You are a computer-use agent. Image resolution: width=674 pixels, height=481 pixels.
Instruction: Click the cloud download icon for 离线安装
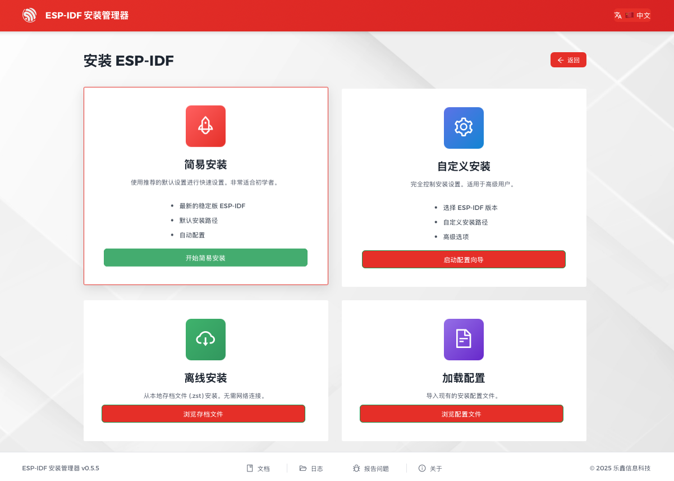click(205, 340)
